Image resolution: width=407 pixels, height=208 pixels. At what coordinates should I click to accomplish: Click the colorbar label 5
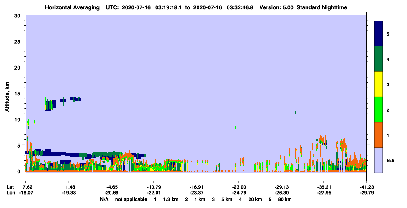[x=388, y=34]
